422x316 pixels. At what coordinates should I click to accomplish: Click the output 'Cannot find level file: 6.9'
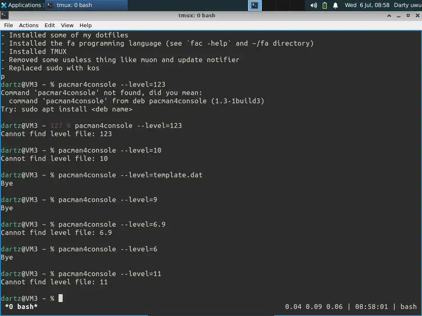[56, 232]
